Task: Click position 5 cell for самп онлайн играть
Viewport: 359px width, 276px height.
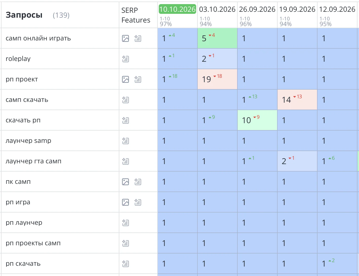Action: click(x=217, y=38)
